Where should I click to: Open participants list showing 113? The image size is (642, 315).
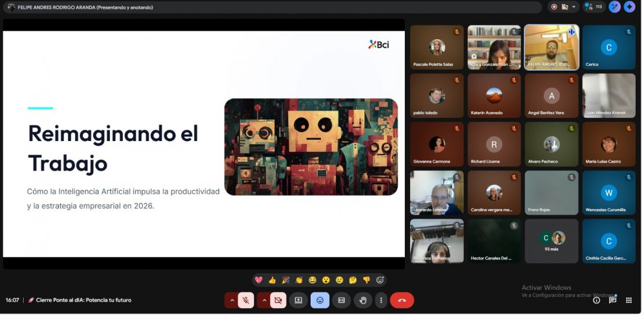point(594,7)
